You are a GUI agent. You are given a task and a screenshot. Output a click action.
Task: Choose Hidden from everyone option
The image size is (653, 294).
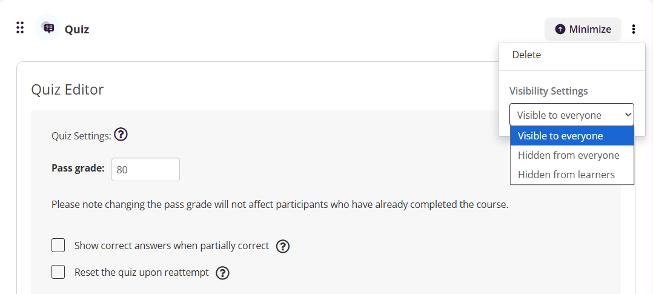click(568, 155)
